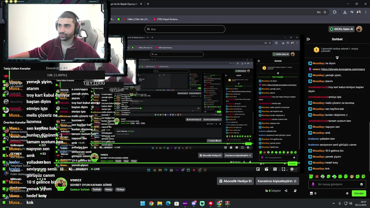
Task: Open 'Fallen | Film izle' bookmark
Action: 136,19
